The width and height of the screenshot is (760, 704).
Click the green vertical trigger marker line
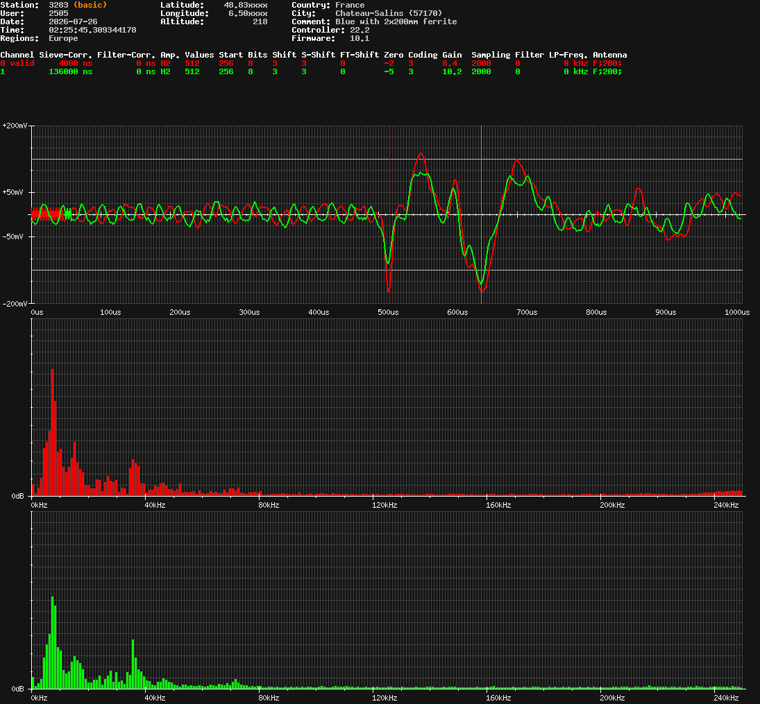point(481,214)
